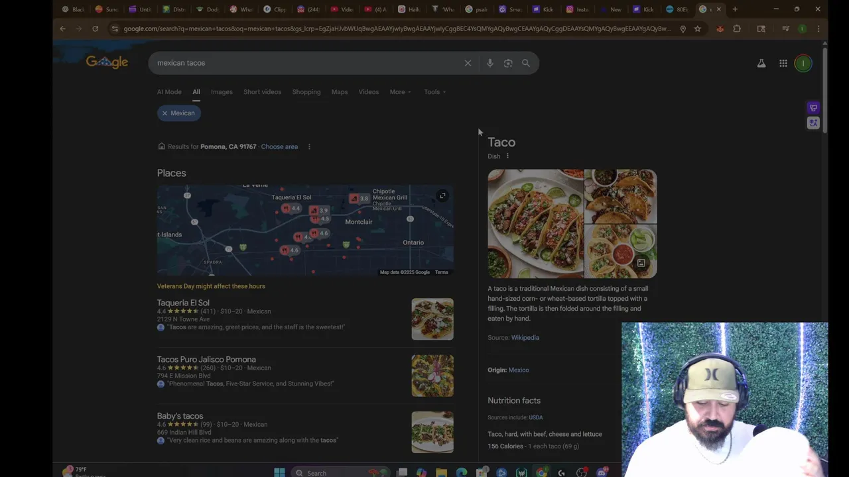The width and height of the screenshot is (849, 477).
Task: Switch to Maps tab
Action: [340, 92]
